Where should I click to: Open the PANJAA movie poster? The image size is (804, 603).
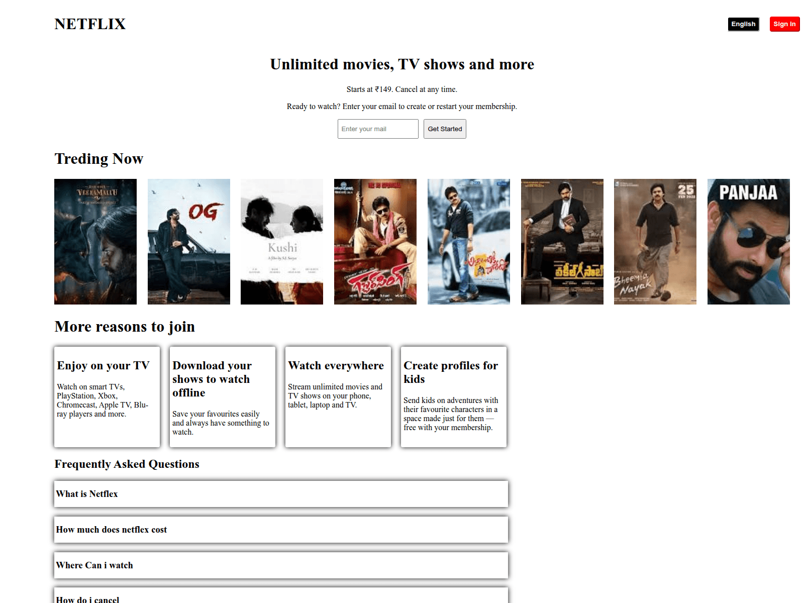(749, 242)
